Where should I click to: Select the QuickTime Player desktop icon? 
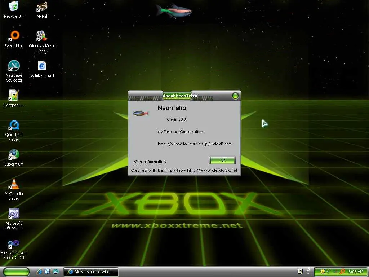coord(14,125)
